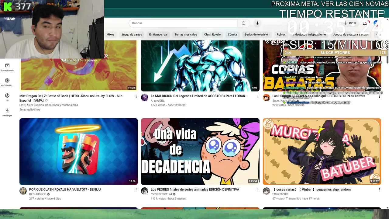Open the BENIJUGOSO channel avatar

click(23, 191)
